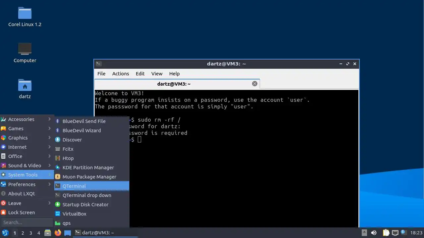Click the 'sudo rm -rf /' command text

tap(159, 120)
